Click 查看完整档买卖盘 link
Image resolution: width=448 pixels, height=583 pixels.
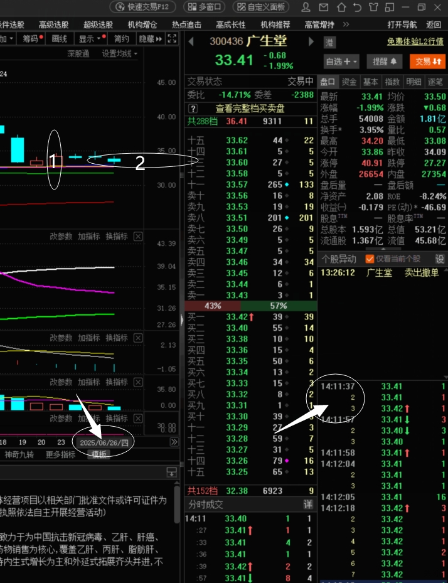(x=250, y=108)
